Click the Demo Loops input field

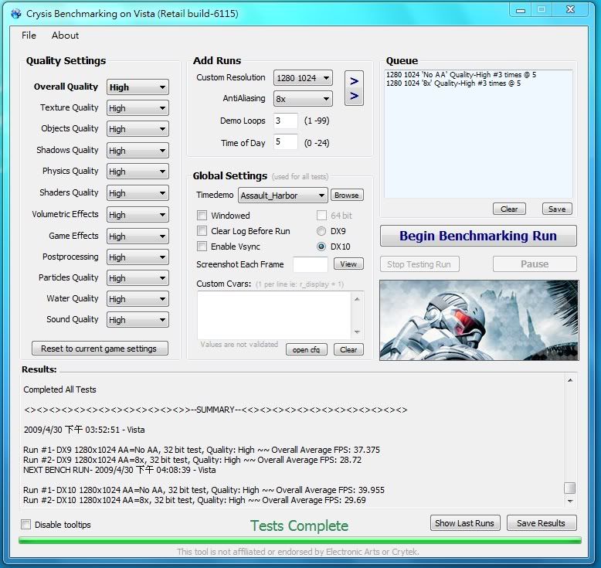pyautogui.click(x=285, y=121)
